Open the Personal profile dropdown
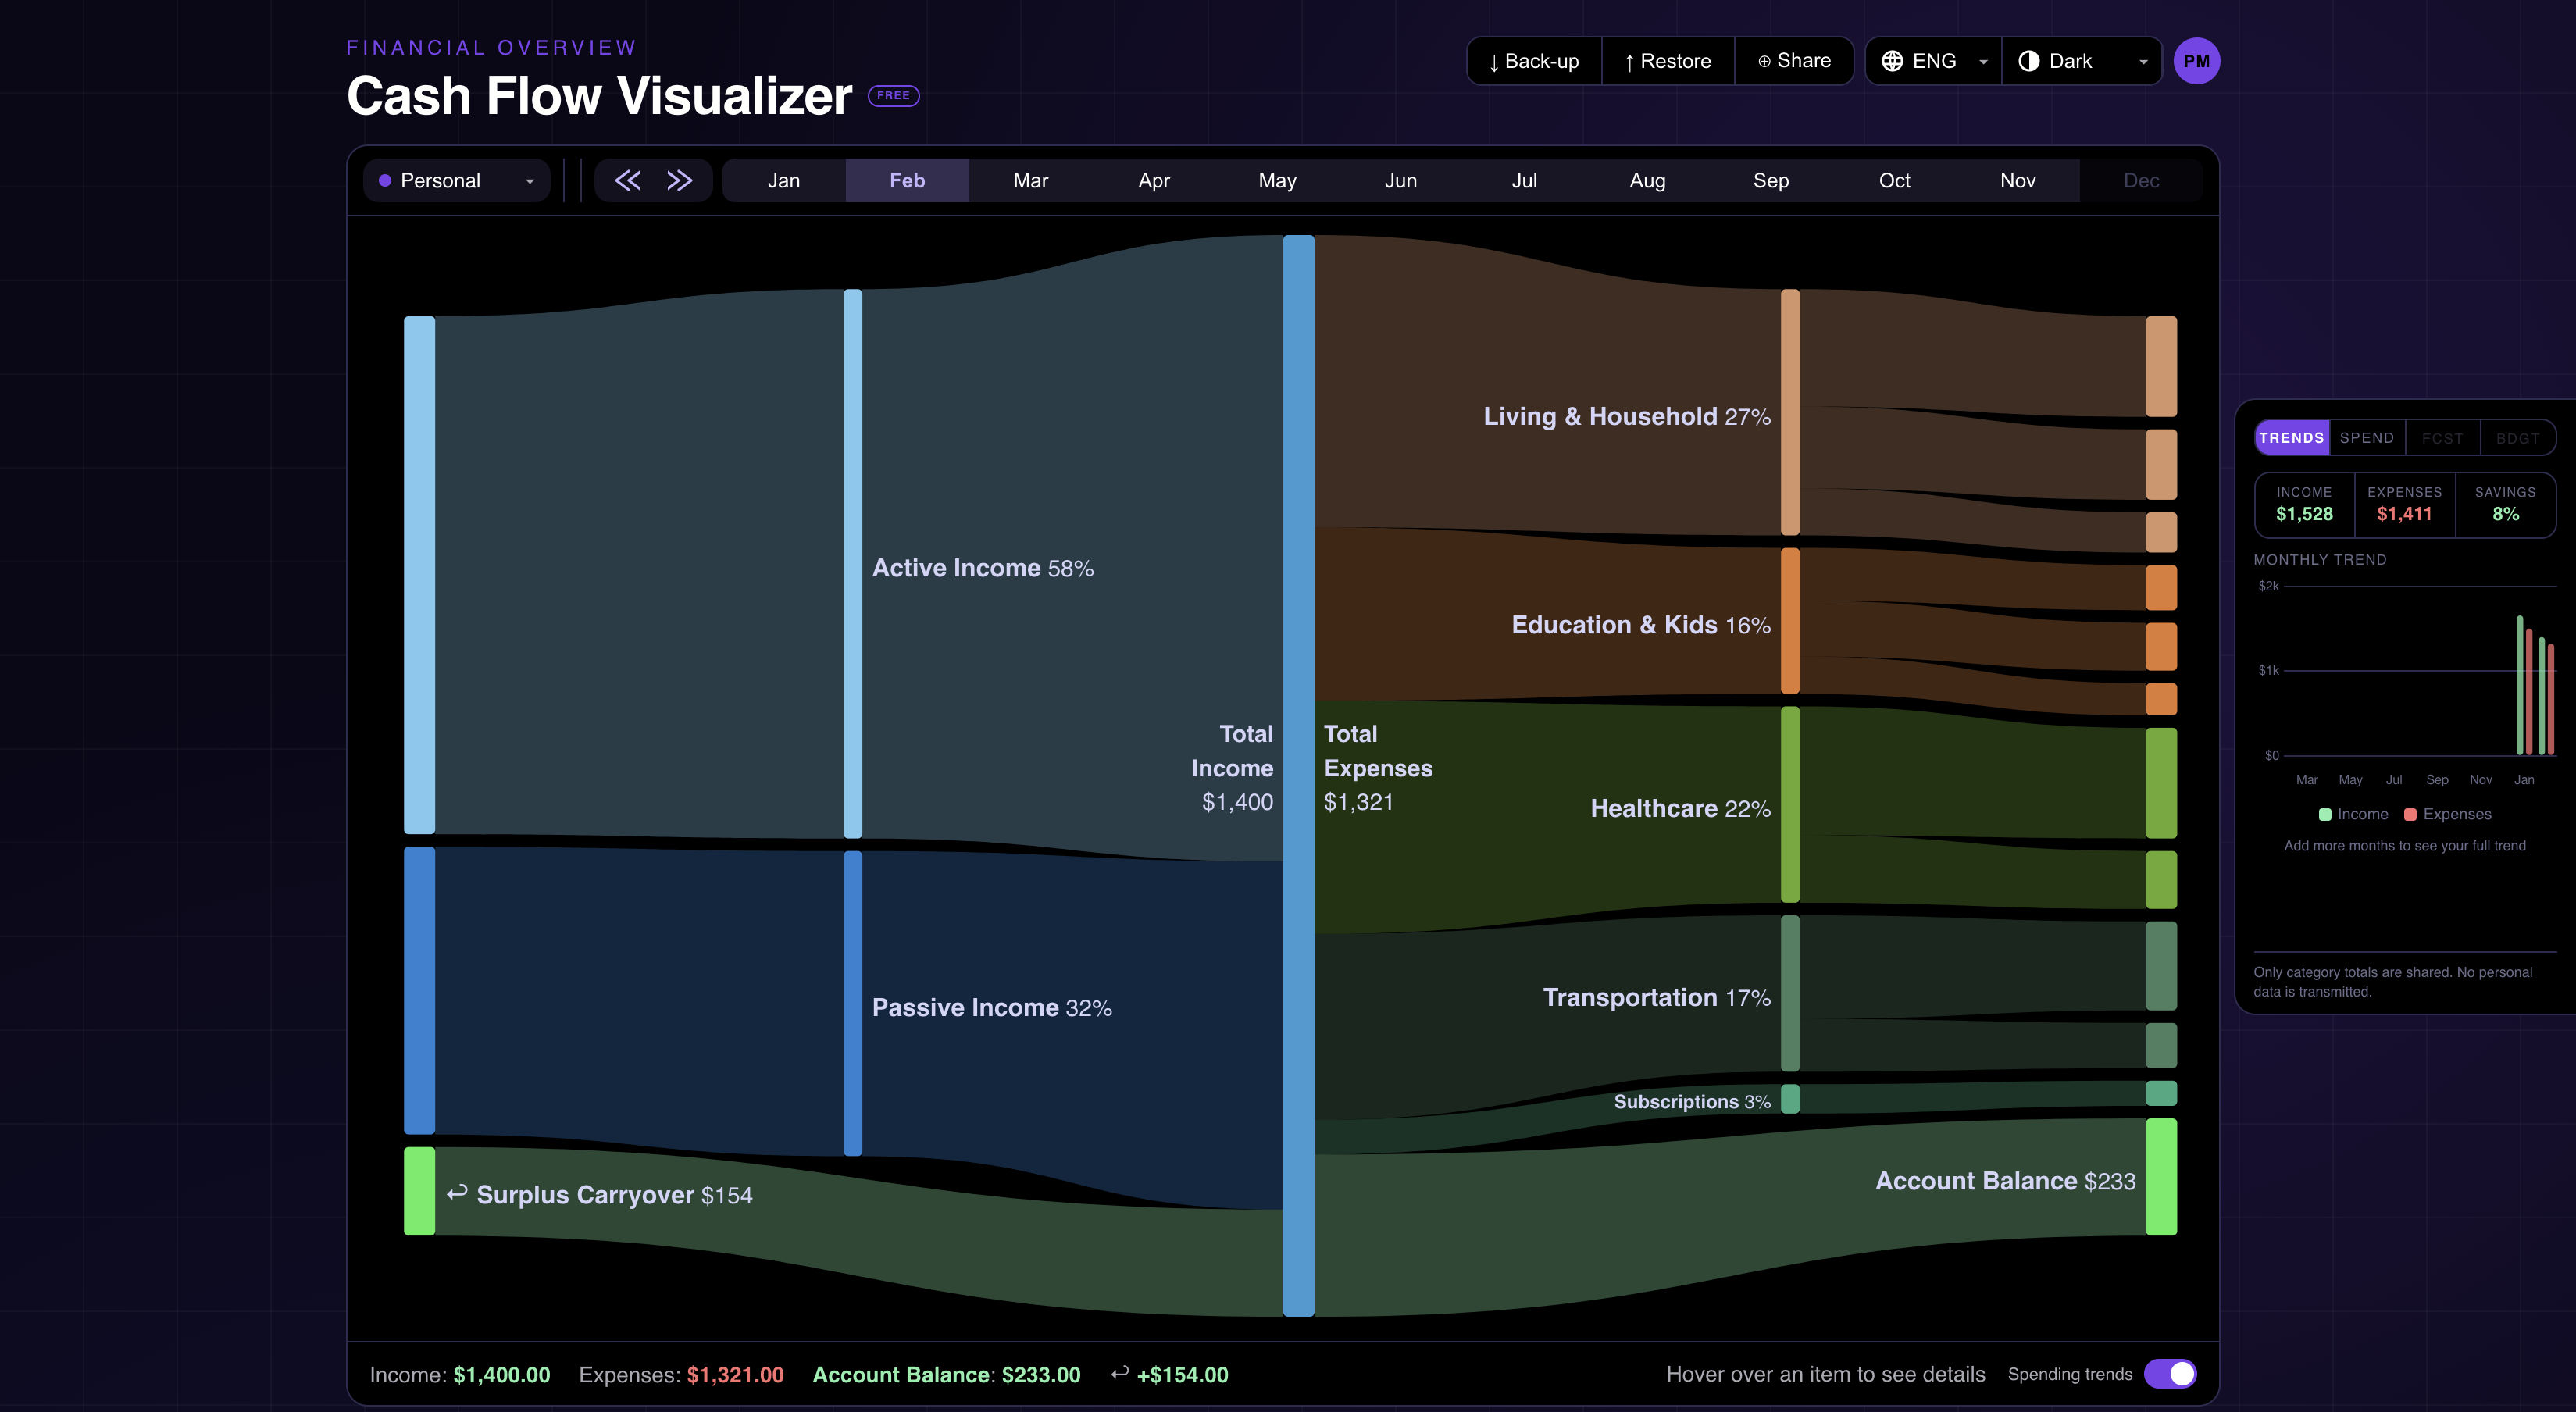 click(x=457, y=180)
